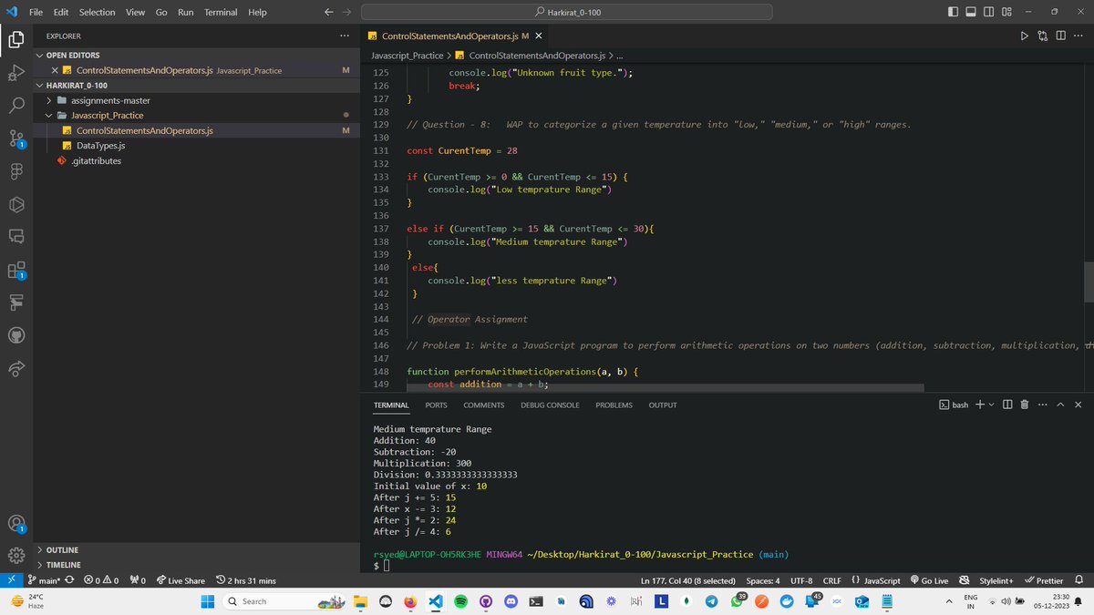Viewport: 1094px width, 615px height.
Task: Click the UTF-8 encoding in status bar
Action: (801, 580)
